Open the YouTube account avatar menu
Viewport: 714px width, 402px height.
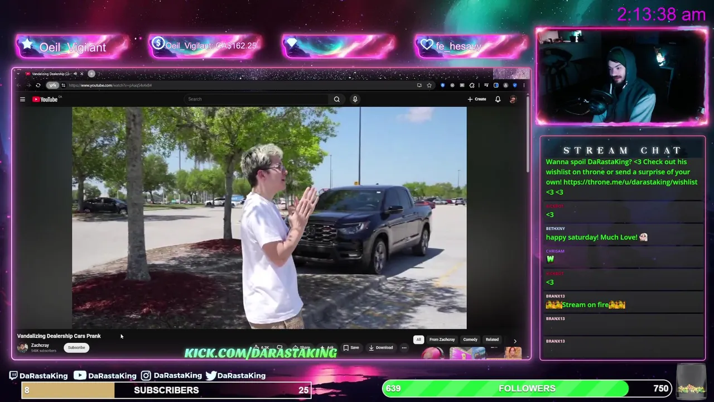(x=513, y=99)
